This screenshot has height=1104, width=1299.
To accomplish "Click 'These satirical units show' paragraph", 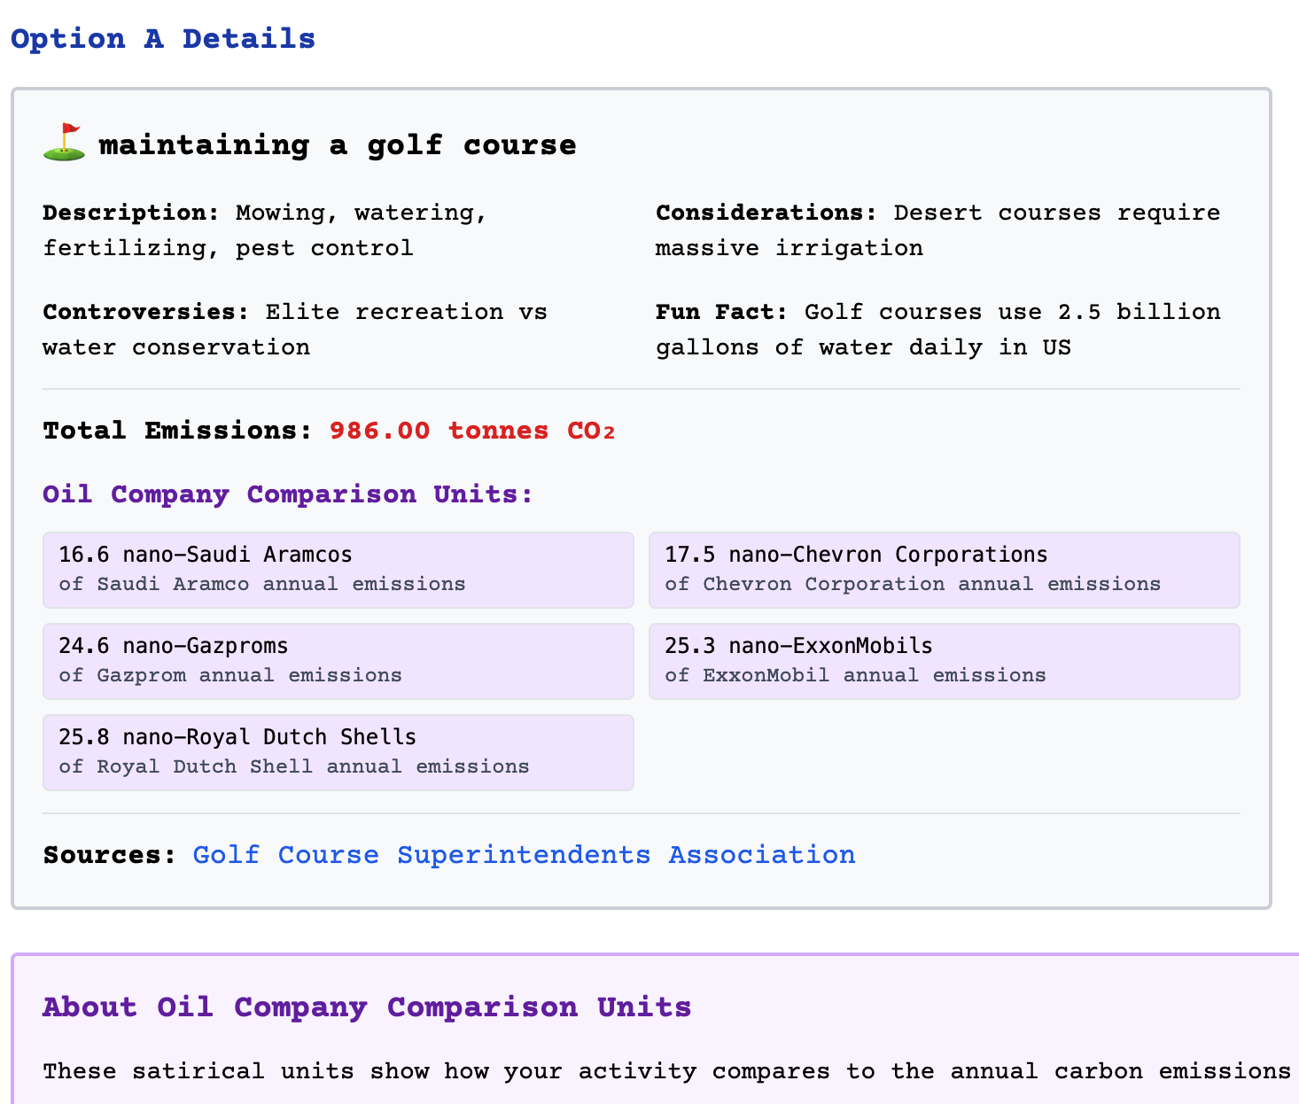I will click(666, 1071).
